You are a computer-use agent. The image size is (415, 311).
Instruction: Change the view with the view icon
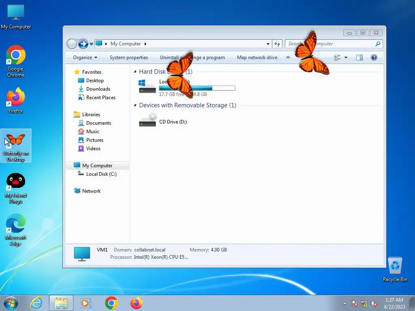[x=337, y=58]
